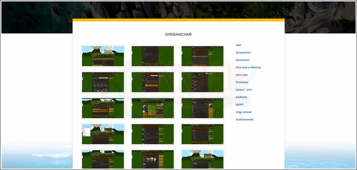Open the top-row middle screenshot thumbnail
This screenshot has width=357, height=170.
pos(153,56)
